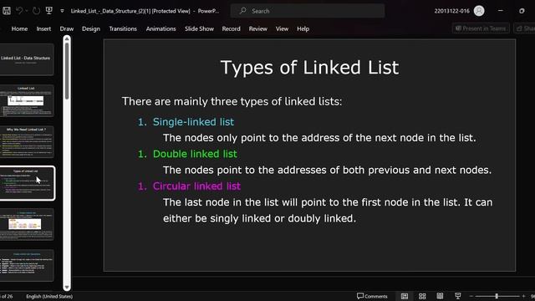The height and width of the screenshot is (301, 535).
Task: Click the Undo arrow icon
Action: (19, 11)
